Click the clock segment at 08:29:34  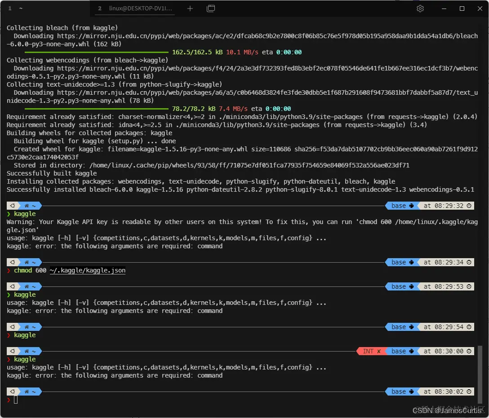point(447,262)
